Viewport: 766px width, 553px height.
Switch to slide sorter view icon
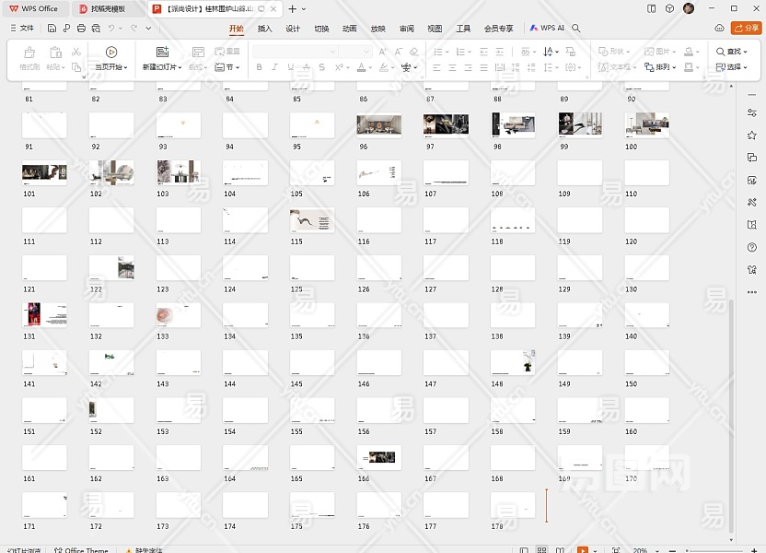(541, 550)
